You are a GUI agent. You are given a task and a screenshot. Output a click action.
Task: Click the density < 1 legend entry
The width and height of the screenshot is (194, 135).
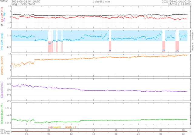click(x=70, y=127)
